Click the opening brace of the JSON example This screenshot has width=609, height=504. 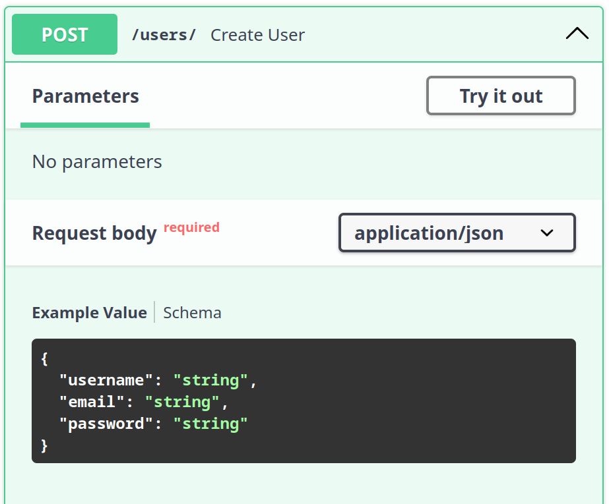click(44, 358)
